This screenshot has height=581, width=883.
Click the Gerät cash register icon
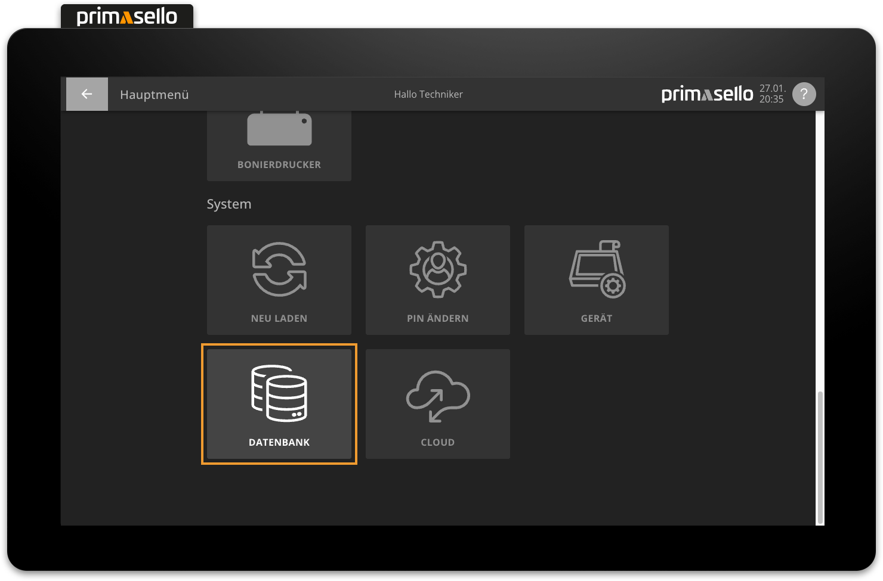[597, 269]
